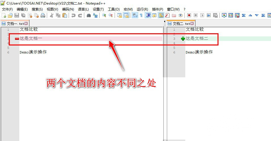Save all open documents
Screen dimensions: 271x141
coord(23,15)
